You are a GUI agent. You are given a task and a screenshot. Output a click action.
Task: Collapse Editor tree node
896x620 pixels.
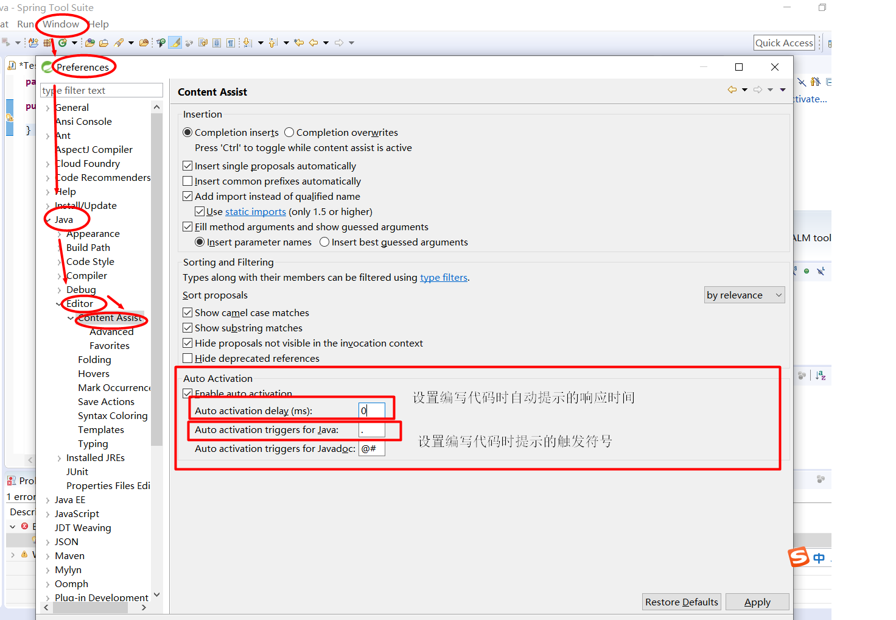pos(59,304)
